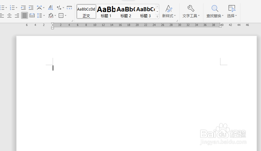Expand full style gallery list

[x=157, y=16]
